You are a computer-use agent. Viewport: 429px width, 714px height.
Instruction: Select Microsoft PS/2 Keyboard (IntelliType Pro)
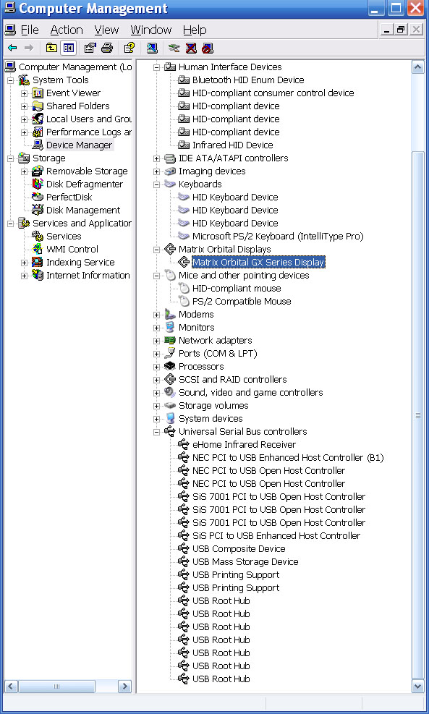(x=278, y=237)
